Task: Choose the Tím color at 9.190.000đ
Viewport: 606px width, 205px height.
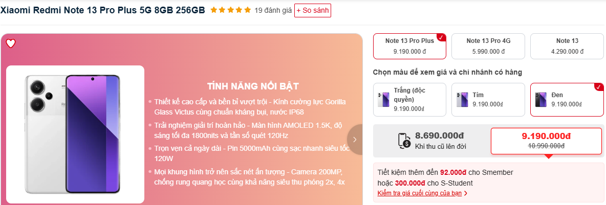Action: click(488, 100)
